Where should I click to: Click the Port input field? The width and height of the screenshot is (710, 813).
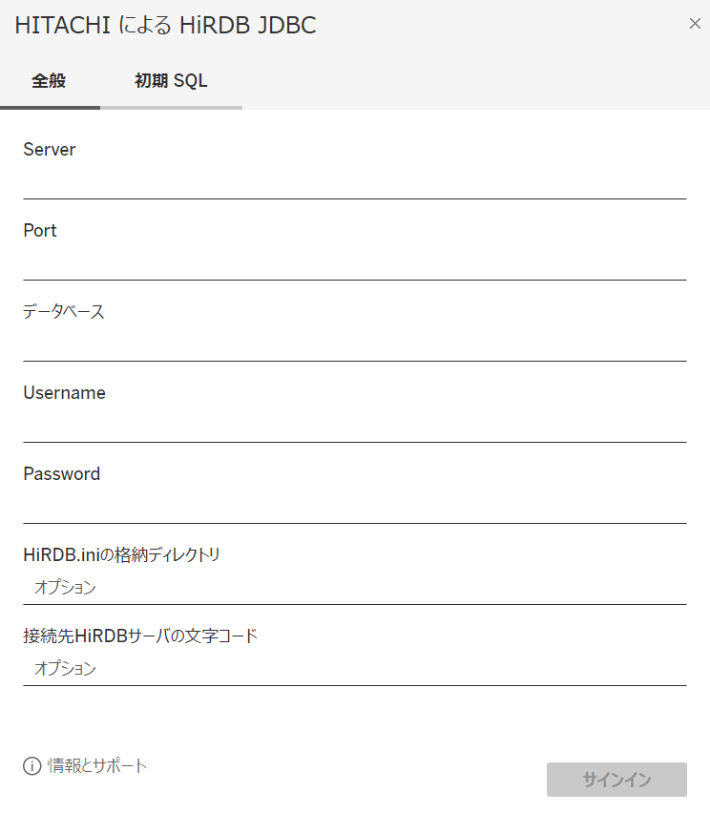pos(353,264)
